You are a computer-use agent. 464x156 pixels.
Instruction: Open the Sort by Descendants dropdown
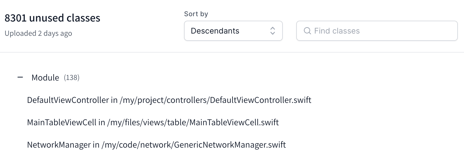[x=233, y=31]
